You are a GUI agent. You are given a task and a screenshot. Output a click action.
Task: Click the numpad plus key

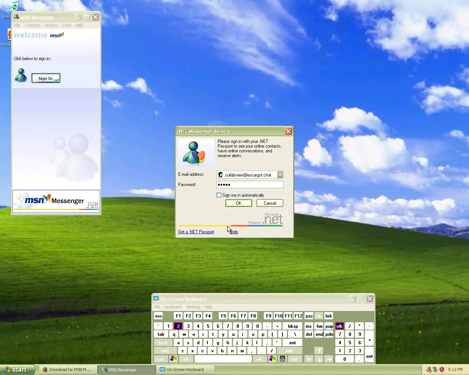(369, 340)
